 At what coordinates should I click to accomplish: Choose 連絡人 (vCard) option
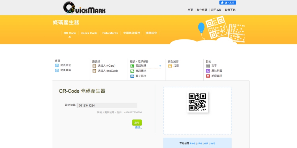106,66
